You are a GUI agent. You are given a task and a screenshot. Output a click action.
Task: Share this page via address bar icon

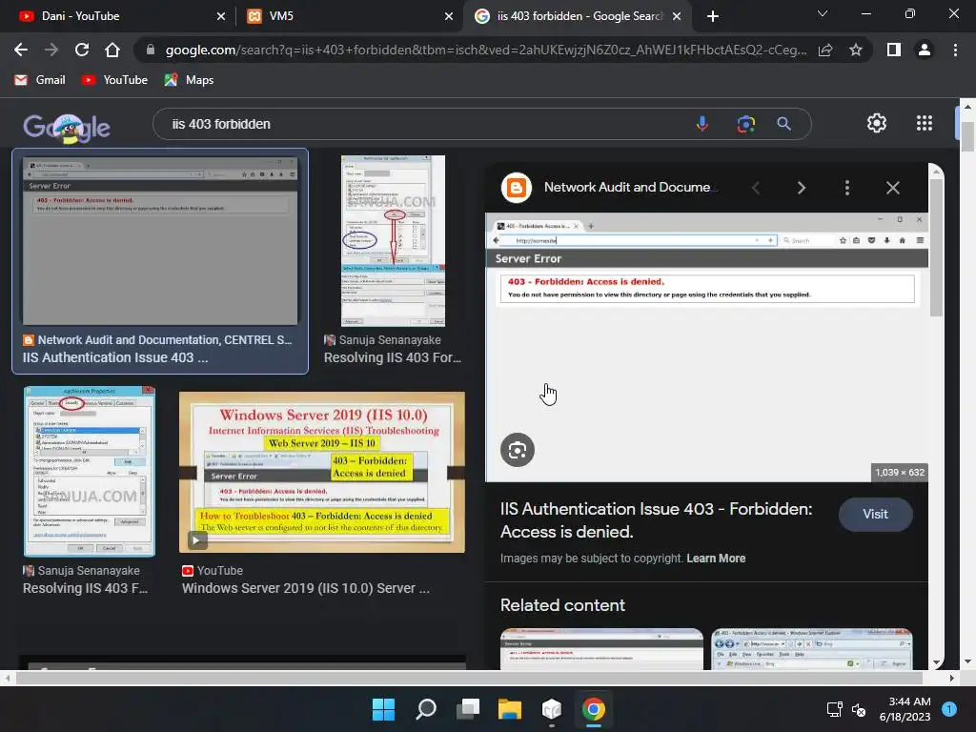point(825,50)
